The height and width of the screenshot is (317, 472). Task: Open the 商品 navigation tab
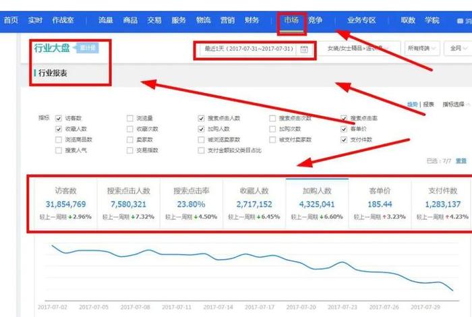[130, 20]
